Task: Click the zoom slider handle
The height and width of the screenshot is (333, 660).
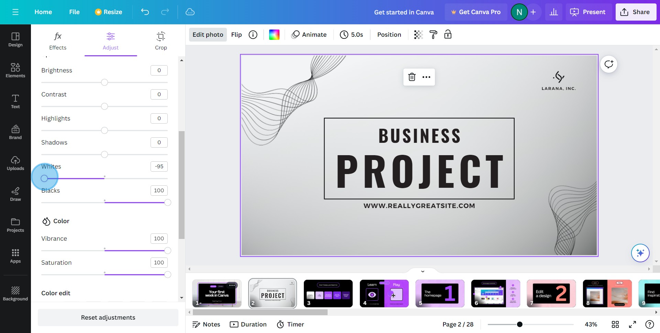Action: pyautogui.click(x=520, y=324)
